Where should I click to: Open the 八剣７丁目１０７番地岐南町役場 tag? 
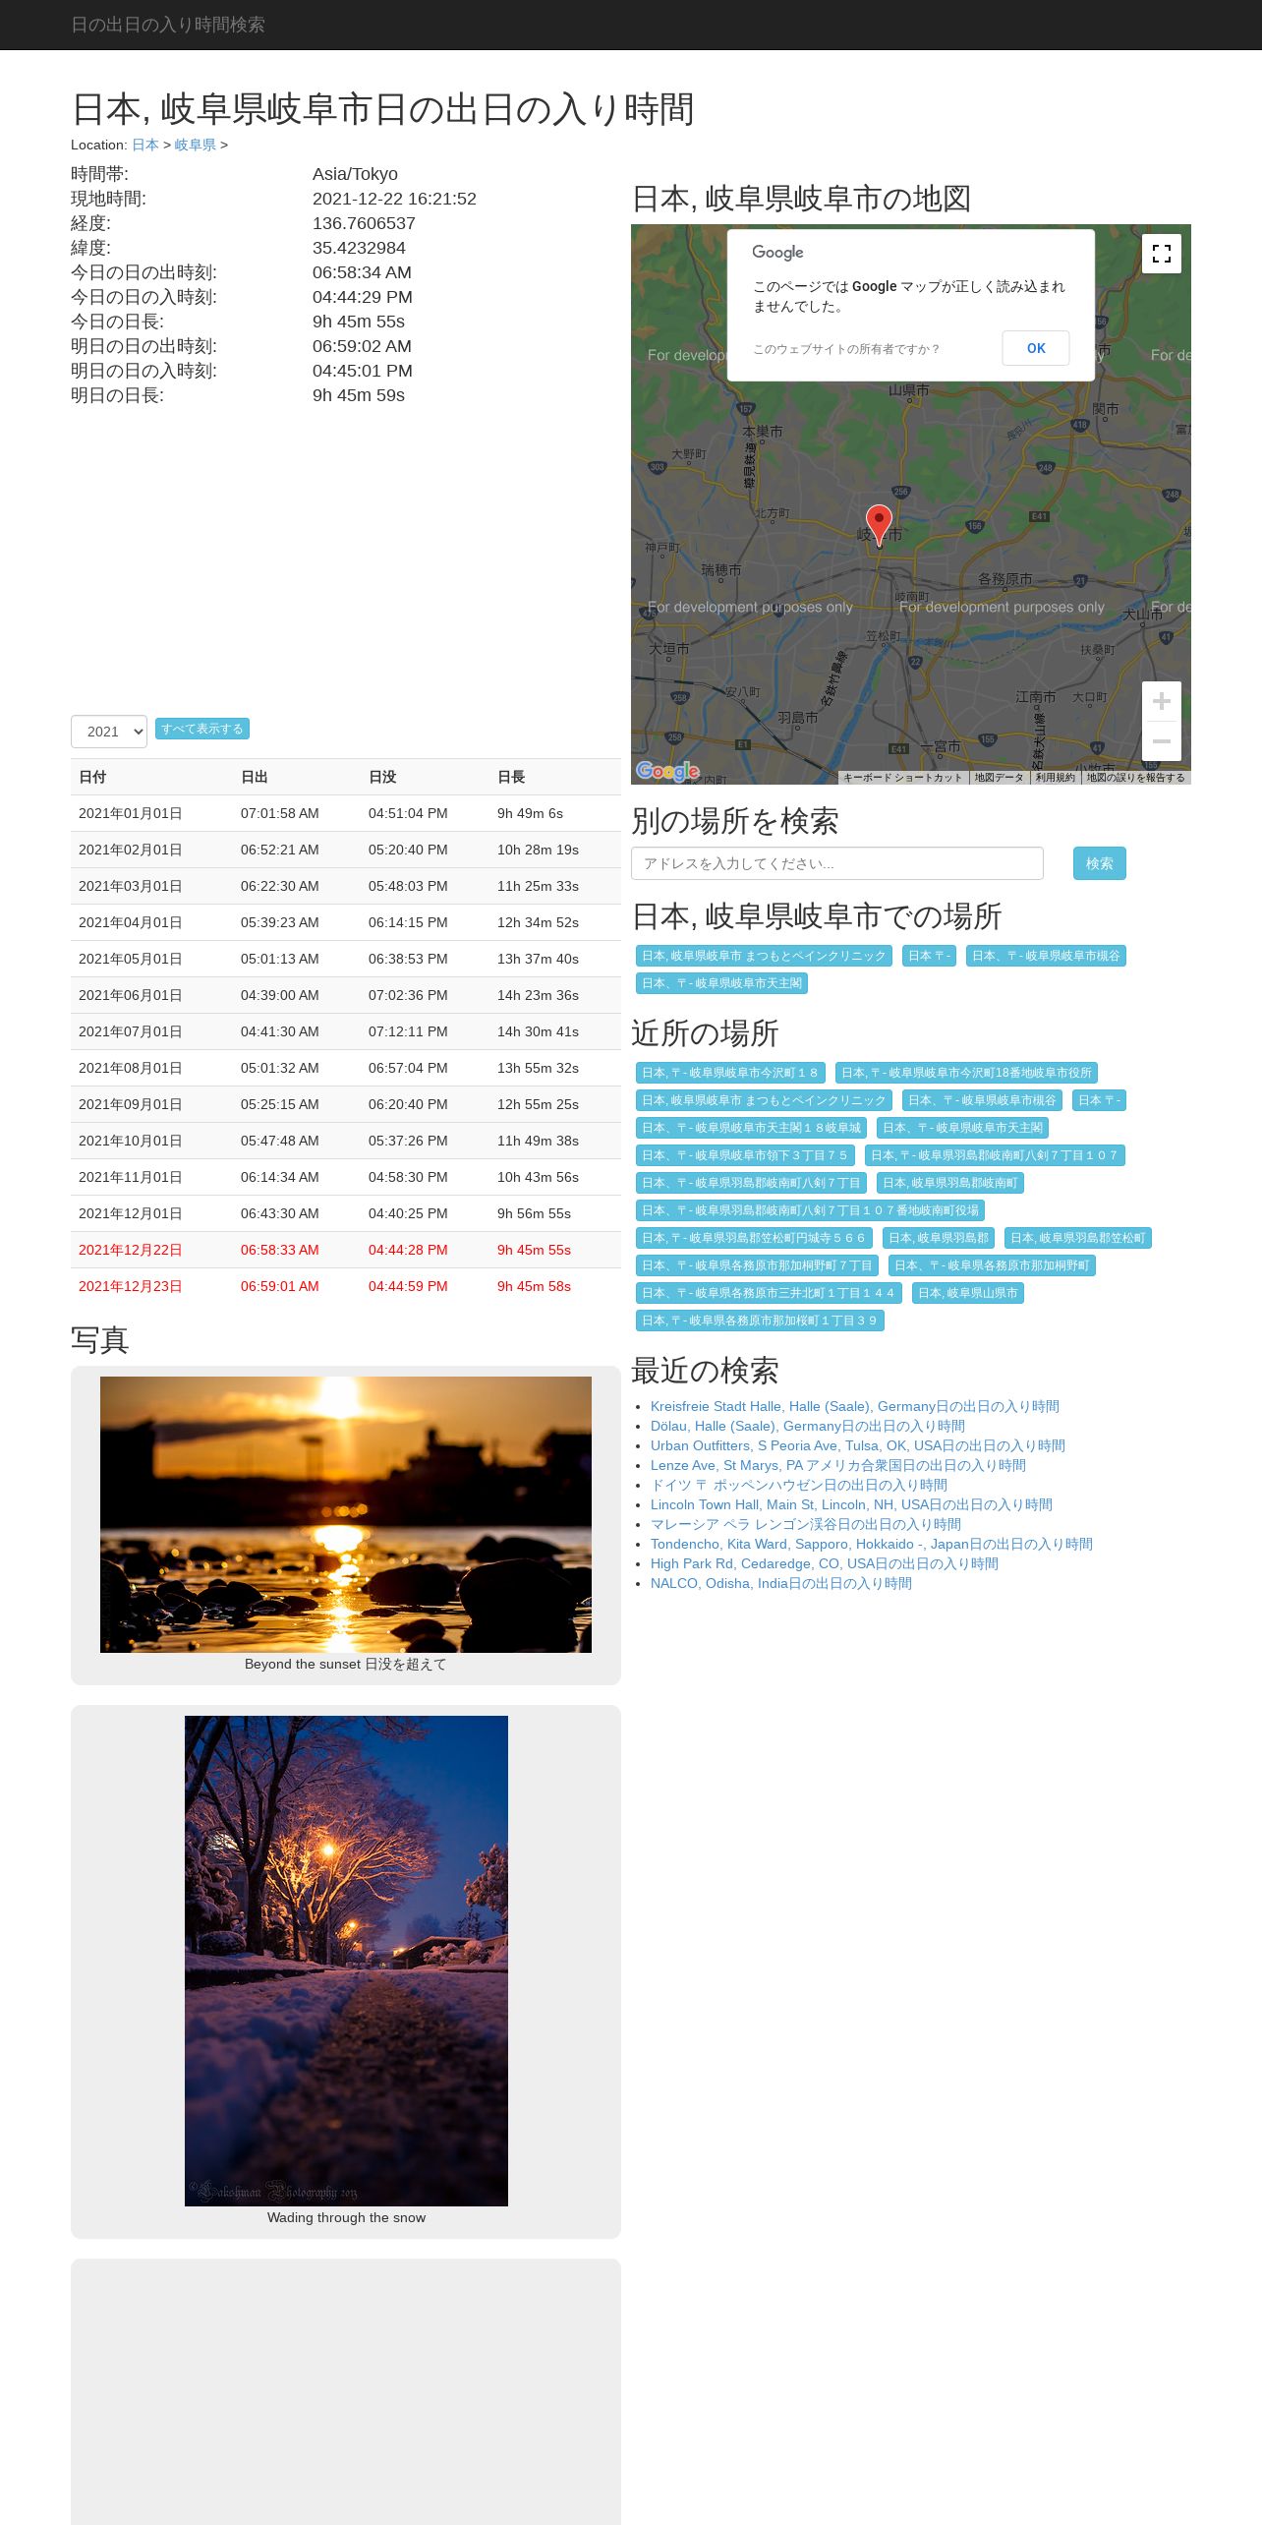point(810,1210)
